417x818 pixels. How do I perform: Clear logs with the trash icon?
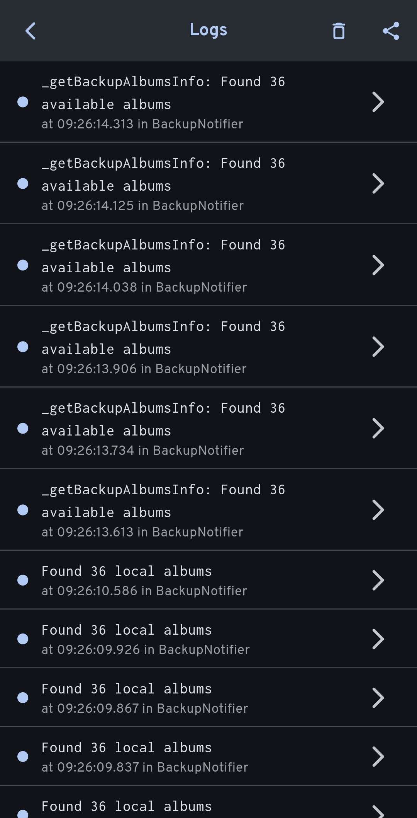[x=339, y=31]
